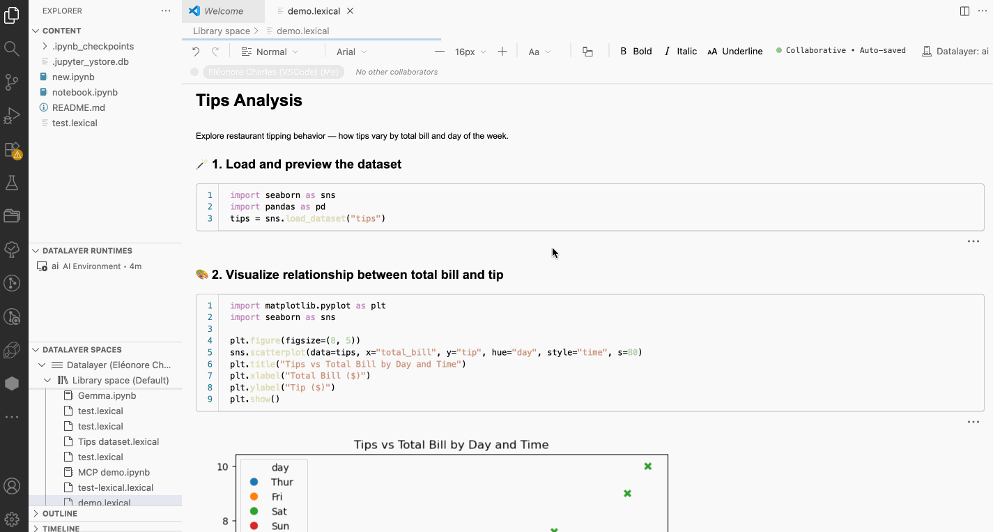Open Source Control from the activity bar

[x=14, y=82]
